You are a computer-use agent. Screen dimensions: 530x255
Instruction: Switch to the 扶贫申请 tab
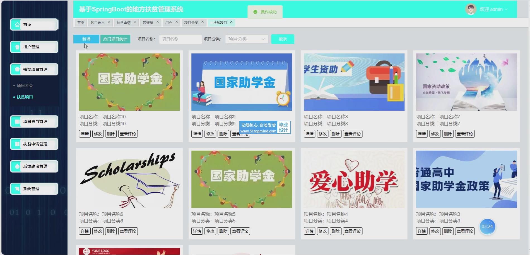pyautogui.click(x=123, y=23)
